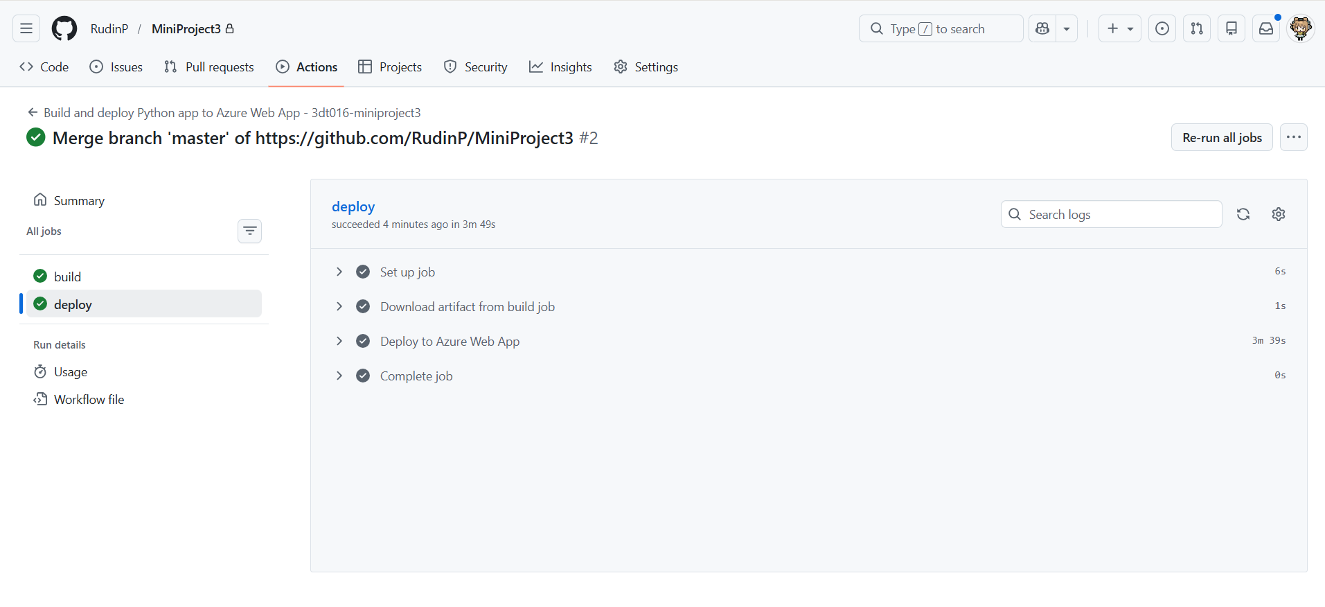Image resolution: width=1325 pixels, height=607 pixels.
Task: Expand the Complete job step
Action: point(339,376)
